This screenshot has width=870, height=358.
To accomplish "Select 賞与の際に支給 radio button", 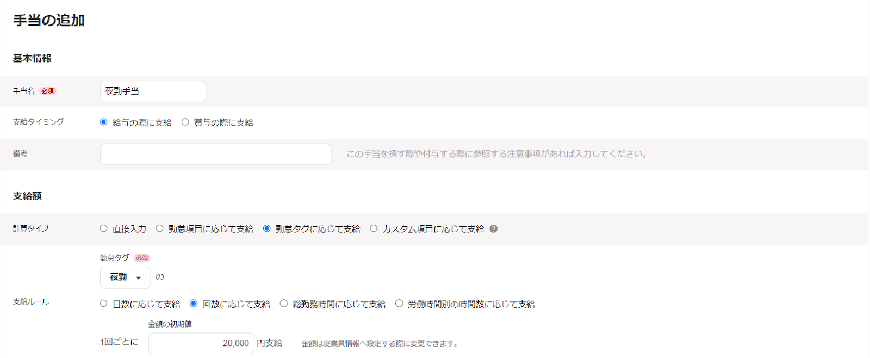I will click(185, 122).
